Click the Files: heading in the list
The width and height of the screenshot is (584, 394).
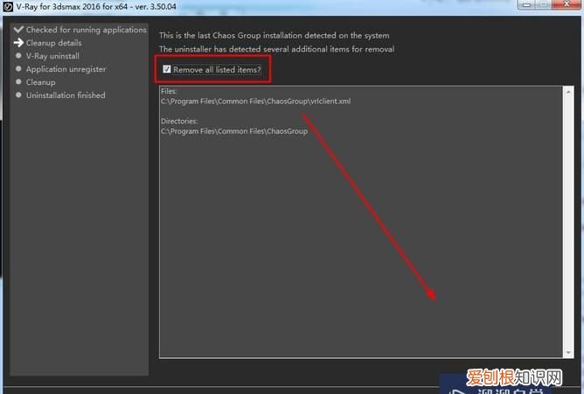[170, 91]
